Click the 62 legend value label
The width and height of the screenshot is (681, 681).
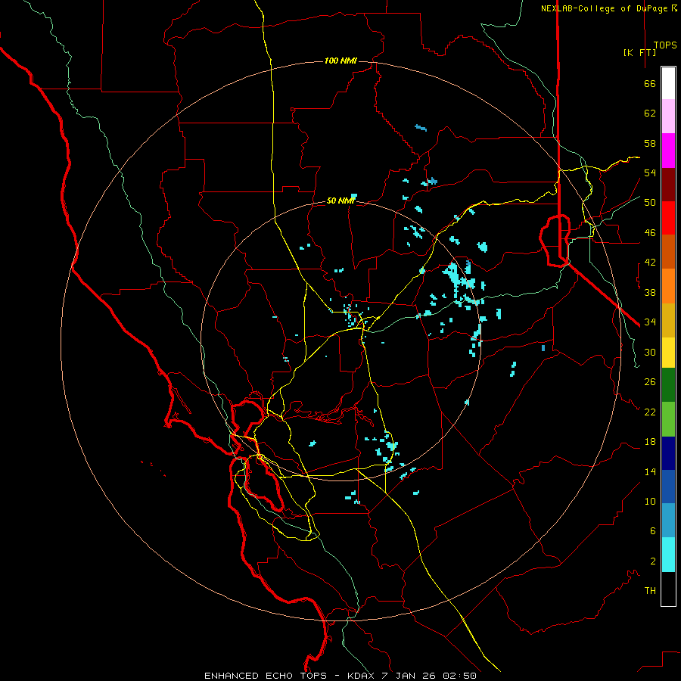pos(650,113)
